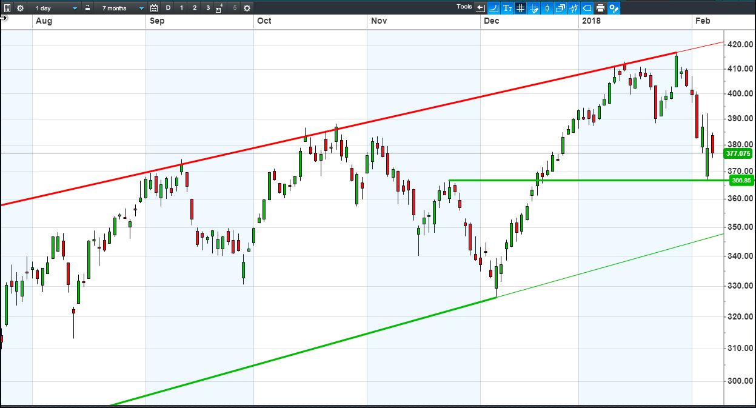
Task: Select chart layout slot 5
Action: [235, 8]
